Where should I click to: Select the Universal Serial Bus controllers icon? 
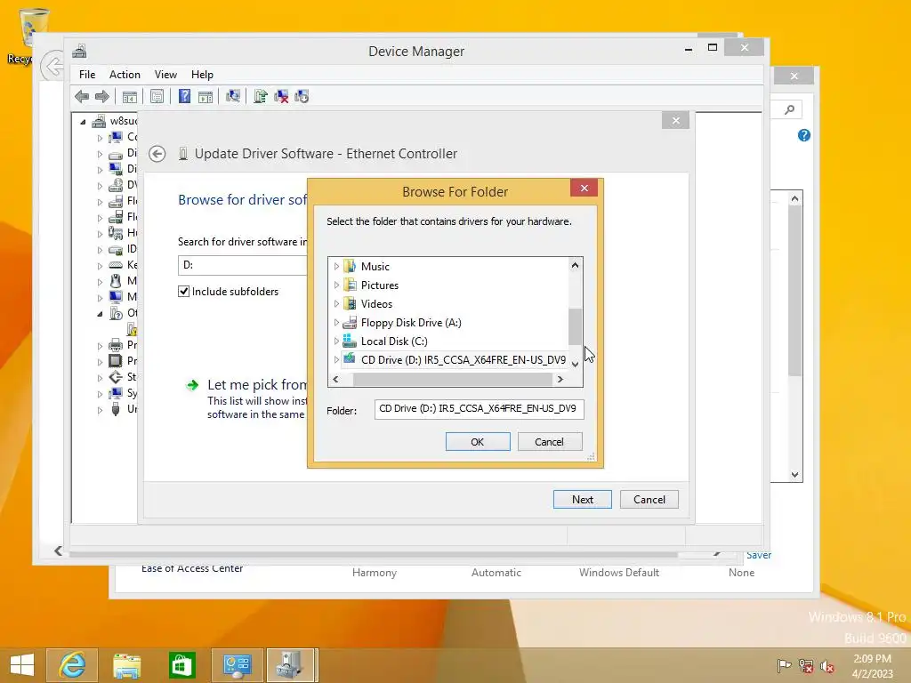point(116,409)
